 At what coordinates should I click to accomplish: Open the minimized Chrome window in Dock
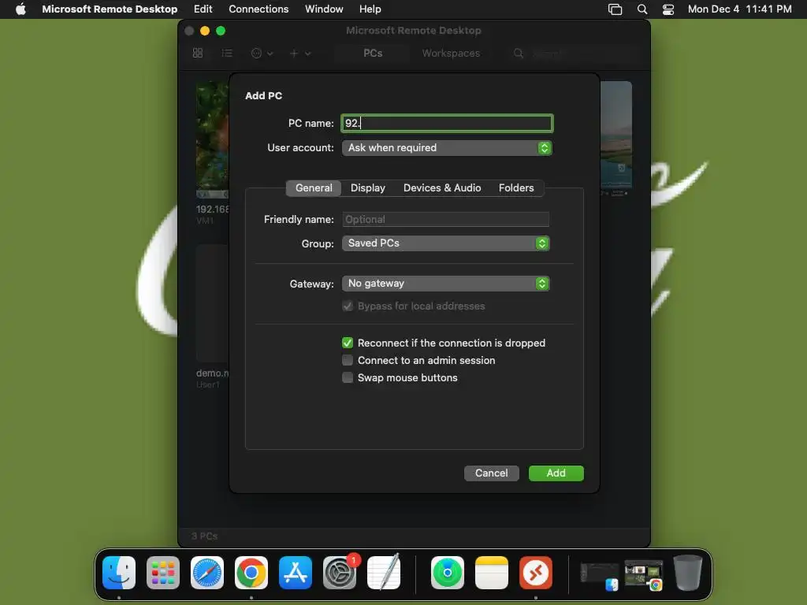643,574
